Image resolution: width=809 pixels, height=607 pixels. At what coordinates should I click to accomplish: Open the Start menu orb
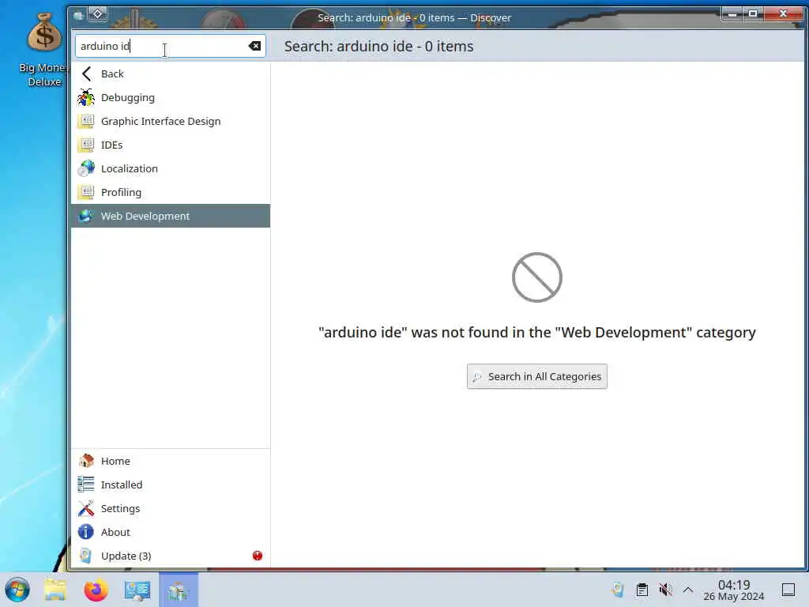[17, 590]
